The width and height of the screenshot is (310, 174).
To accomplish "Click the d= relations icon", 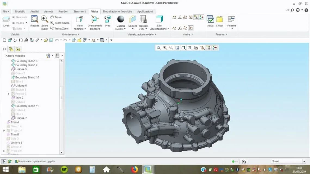I will coord(16,40).
